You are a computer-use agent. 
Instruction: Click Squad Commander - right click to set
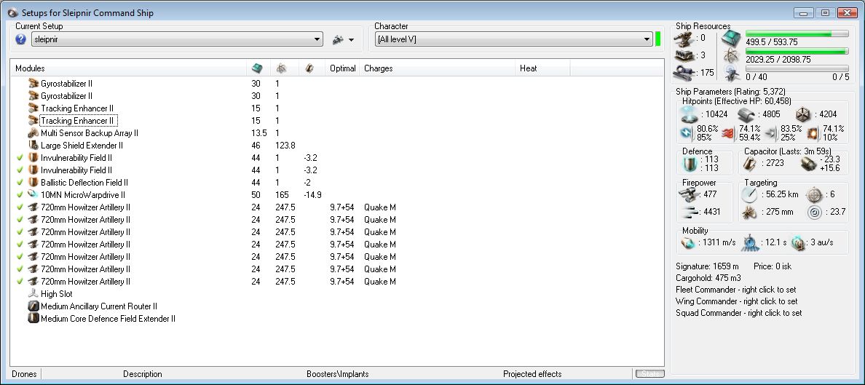click(738, 313)
